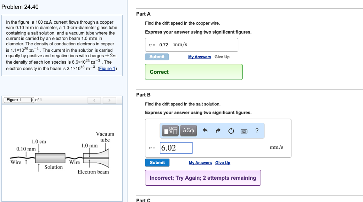
Task: Click Give Up link in Part B
Action: pos(223,163)
